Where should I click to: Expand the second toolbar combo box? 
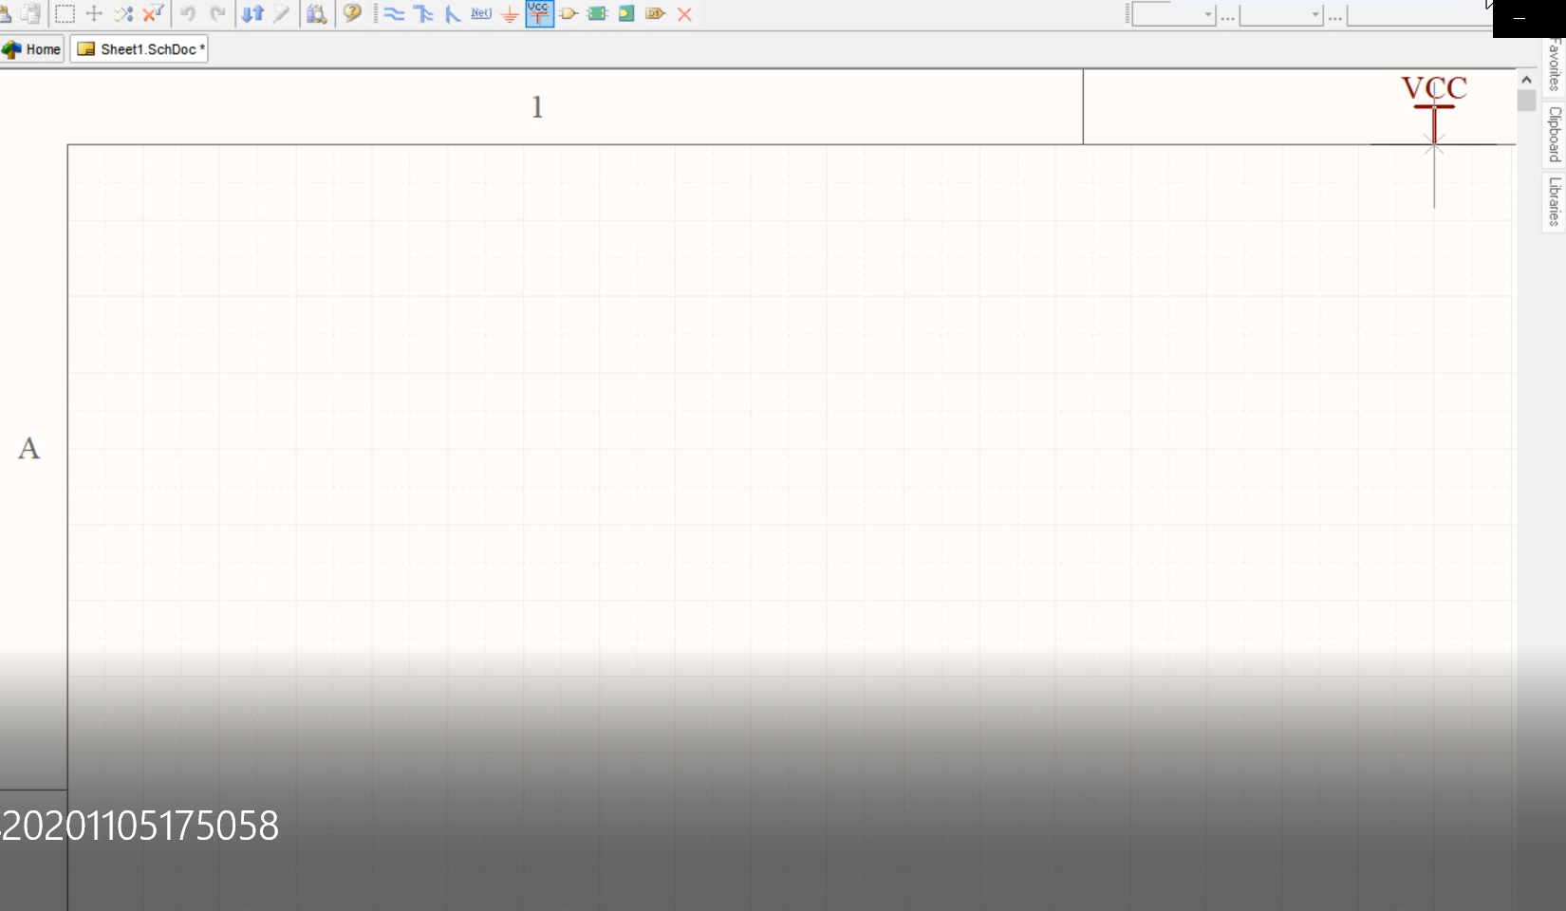tap(1315, 14)
